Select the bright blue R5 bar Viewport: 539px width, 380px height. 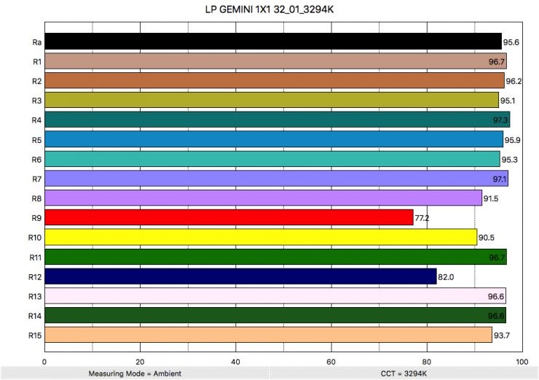pos(273,139)
